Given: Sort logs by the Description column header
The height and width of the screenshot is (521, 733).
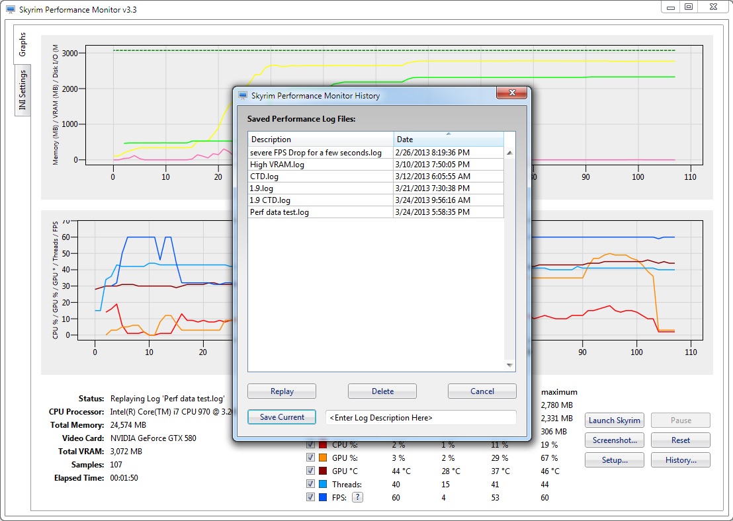Looking at the screenshot, I should coord(321,140).
